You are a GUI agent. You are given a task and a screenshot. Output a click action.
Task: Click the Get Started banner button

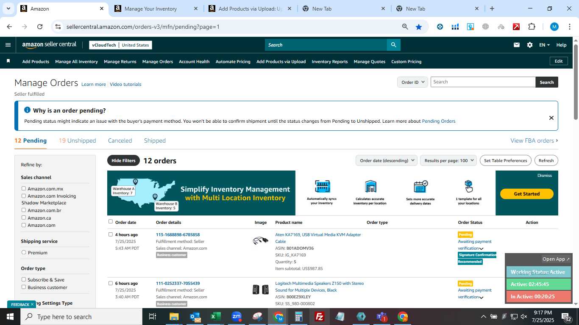pos(526,194)
